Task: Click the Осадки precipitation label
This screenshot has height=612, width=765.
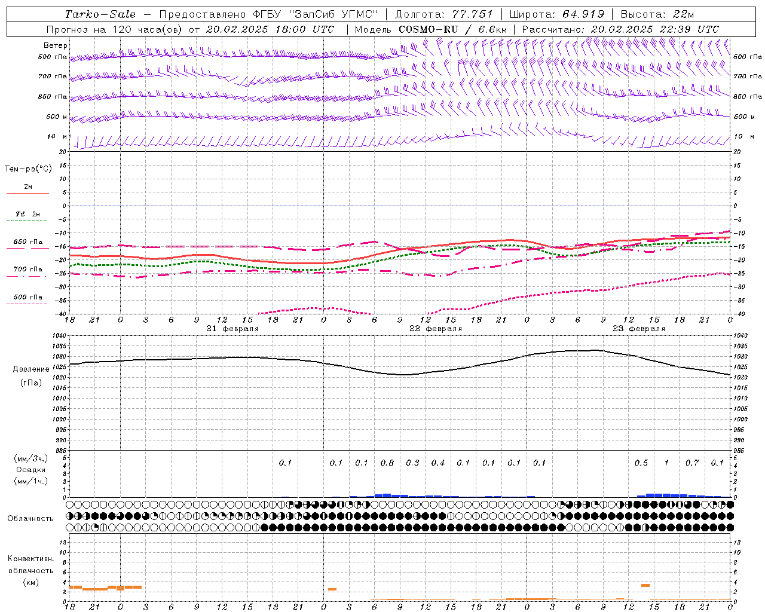Action: [x=31, y=470]
